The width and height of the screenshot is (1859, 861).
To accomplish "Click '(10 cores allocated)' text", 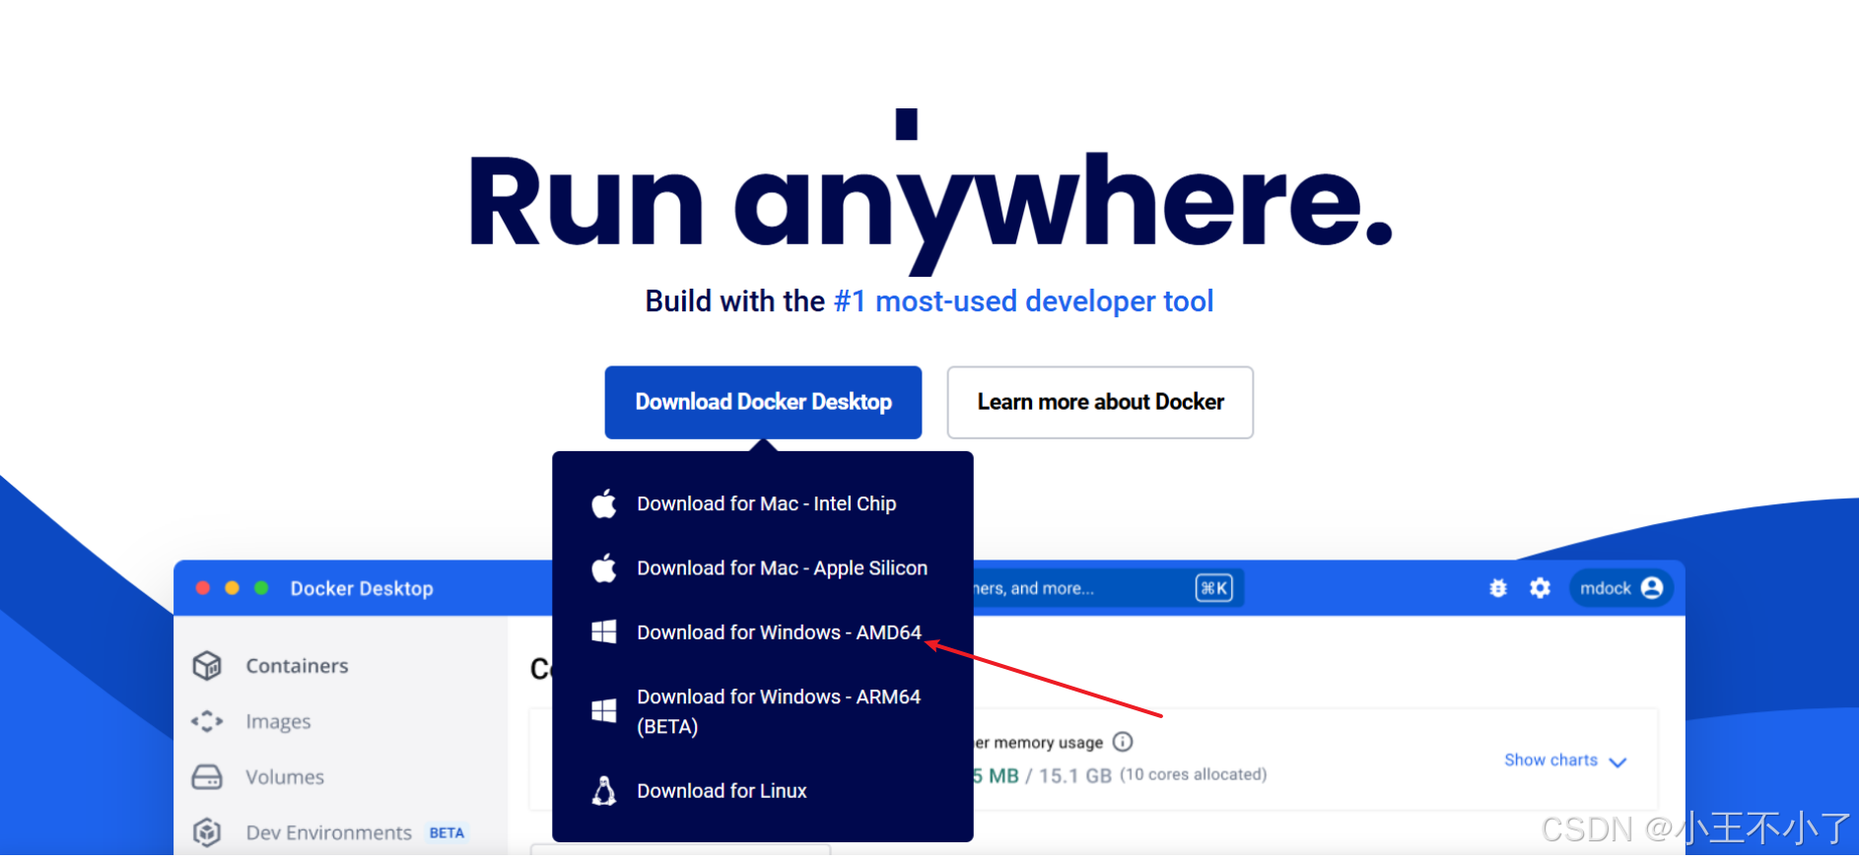I will (x=1194, y=774).
